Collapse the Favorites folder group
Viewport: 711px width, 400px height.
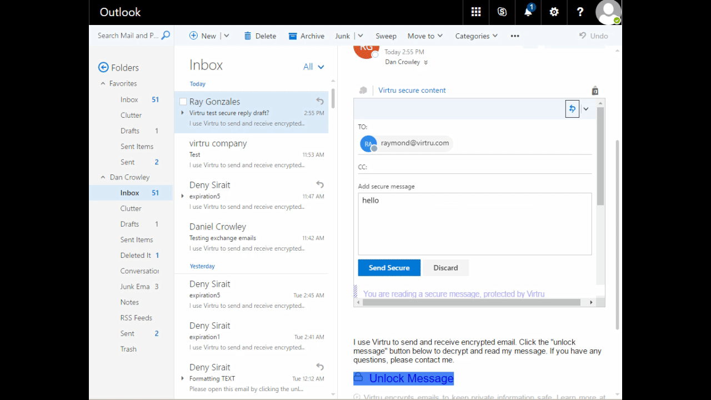click(x=103, y=83)
